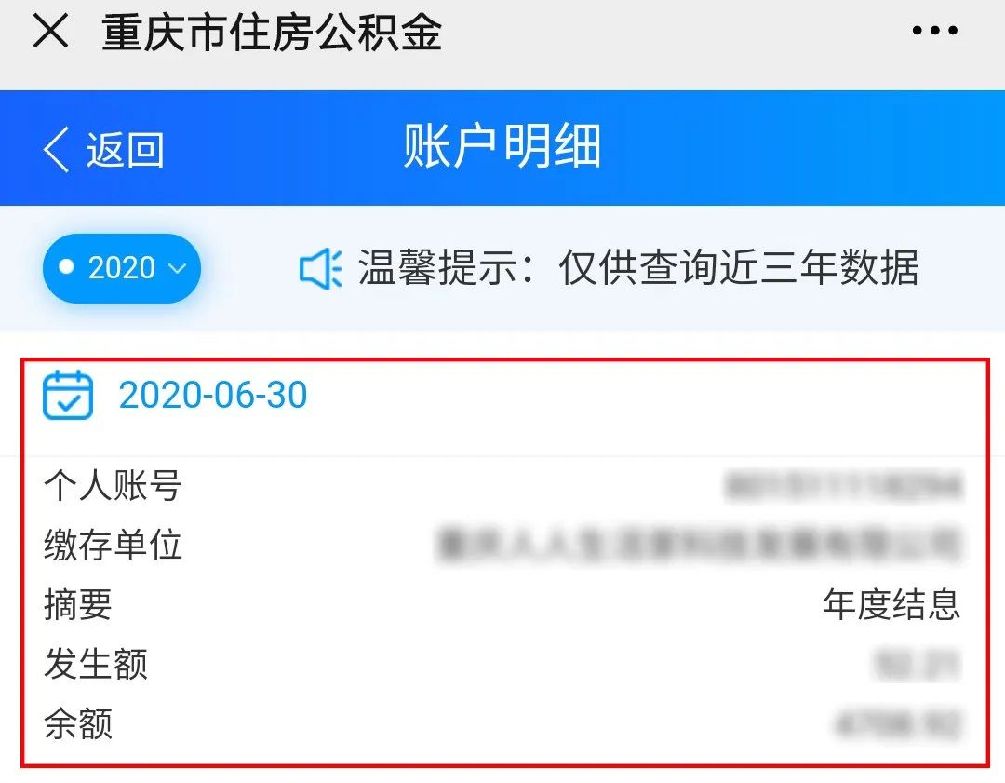
Task: Tap the 账户明细 page title
Action: [502, 147]
